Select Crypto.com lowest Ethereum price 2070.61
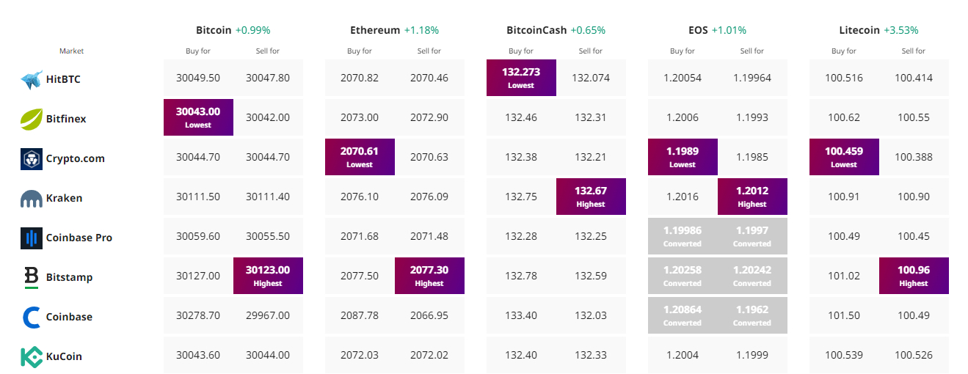 click(360, 157)
